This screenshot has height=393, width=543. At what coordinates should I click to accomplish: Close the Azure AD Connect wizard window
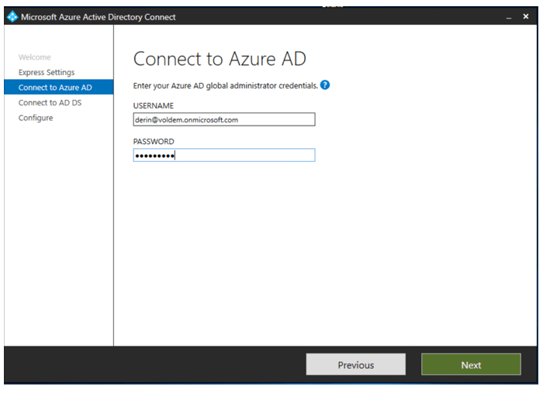pos(526,17)
